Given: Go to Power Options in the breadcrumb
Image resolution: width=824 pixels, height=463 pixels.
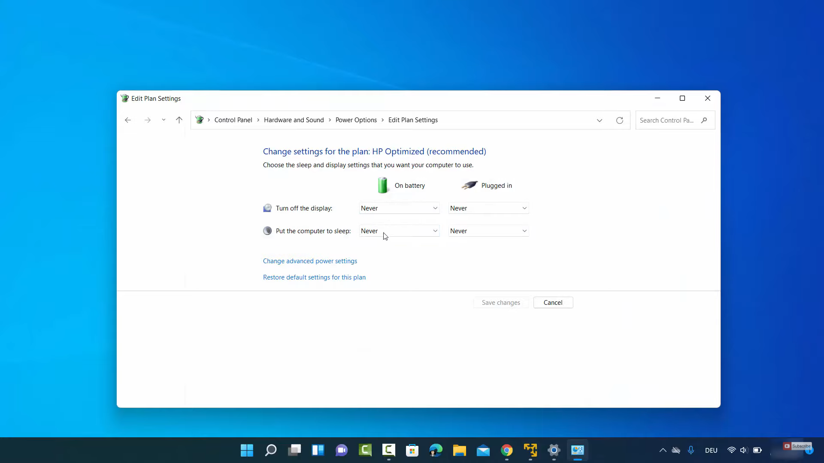Looking at the screenshot, I should coord(356,120).
